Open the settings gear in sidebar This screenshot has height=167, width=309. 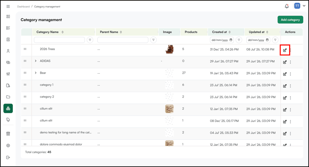point(8,145)
